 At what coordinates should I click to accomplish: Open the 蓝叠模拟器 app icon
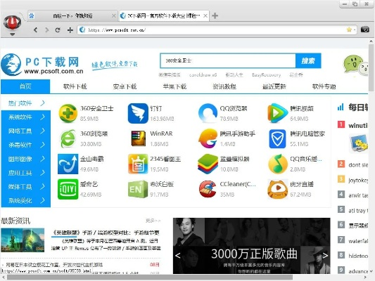208,164
